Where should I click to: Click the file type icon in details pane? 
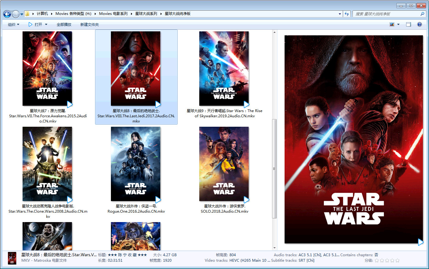[12, 258]
